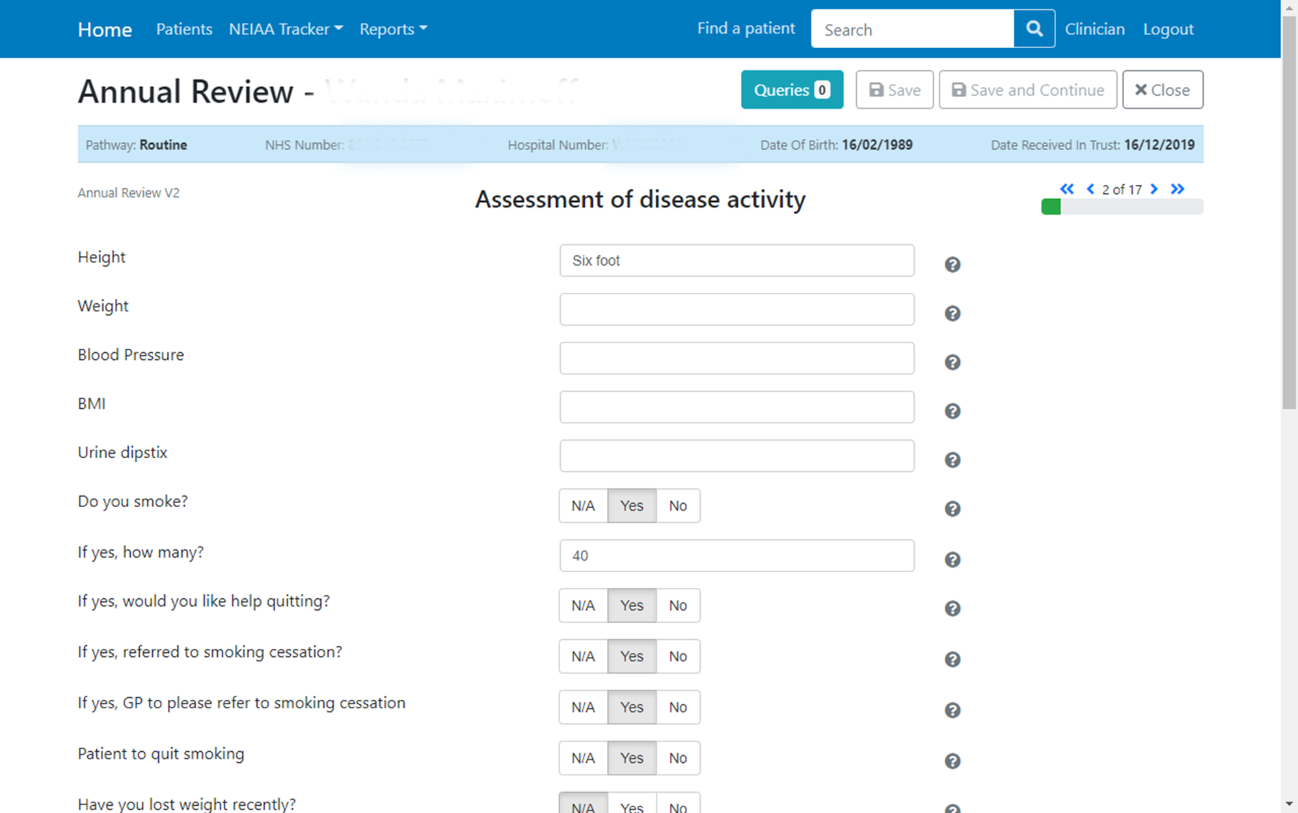Screen dimensions: 1298x813
Task: Open help icon for Height
Action: 953,264
